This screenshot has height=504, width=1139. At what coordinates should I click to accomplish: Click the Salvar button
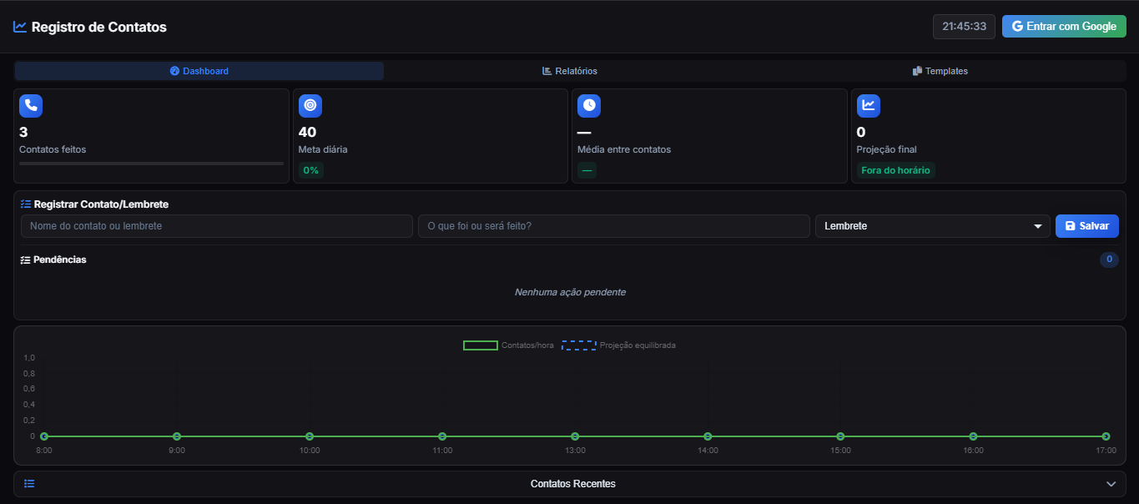[x=1086, y=225]
